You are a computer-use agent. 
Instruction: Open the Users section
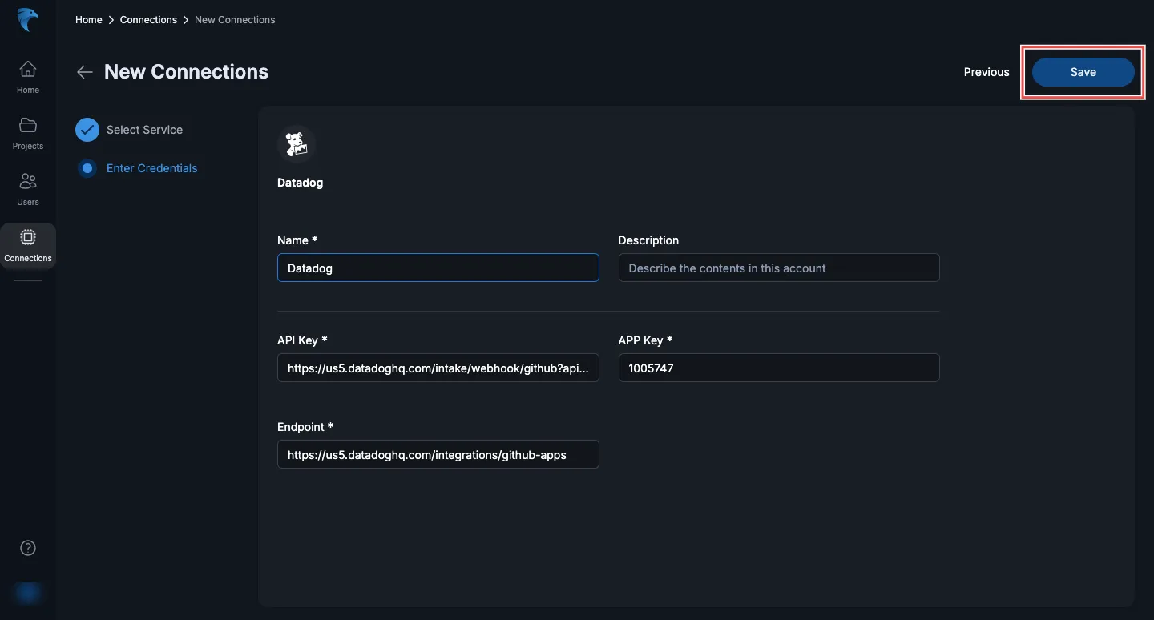(x=28, y=189)
